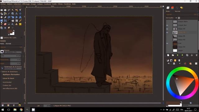Screen dimensions: 199x112
Task: Select the Zoom magnifier tool
Action: point(13,14)
